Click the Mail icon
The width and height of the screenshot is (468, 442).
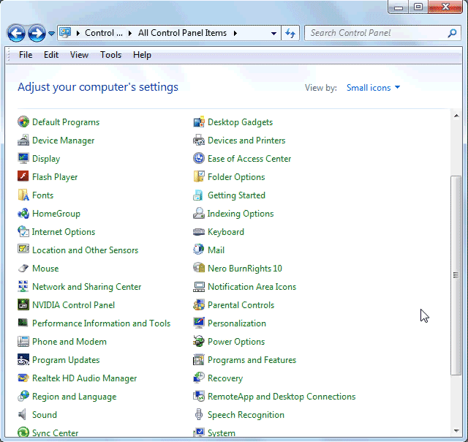[199, 250]
